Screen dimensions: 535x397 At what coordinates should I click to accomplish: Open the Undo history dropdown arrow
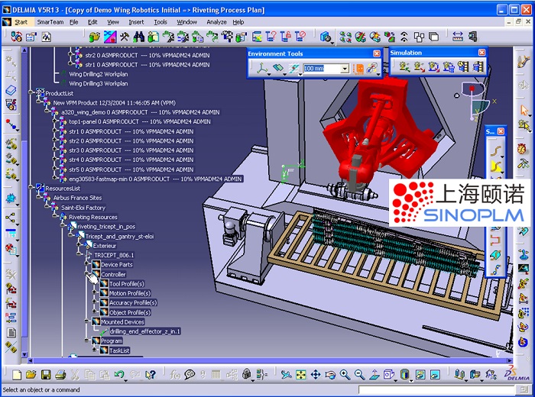(x=125, y=379)
